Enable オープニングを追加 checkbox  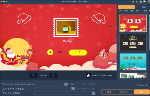point(3,93)
